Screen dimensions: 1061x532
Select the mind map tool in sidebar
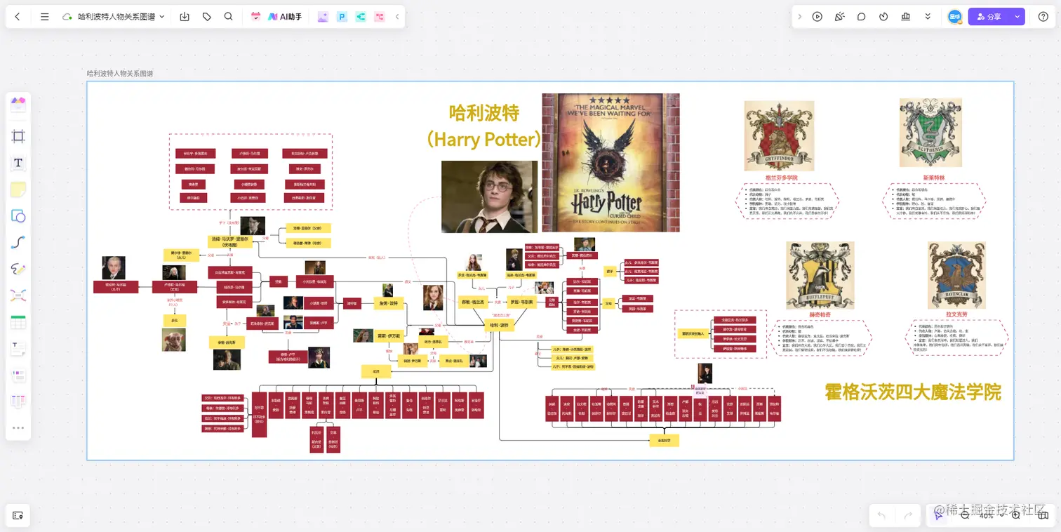(18, 295)
